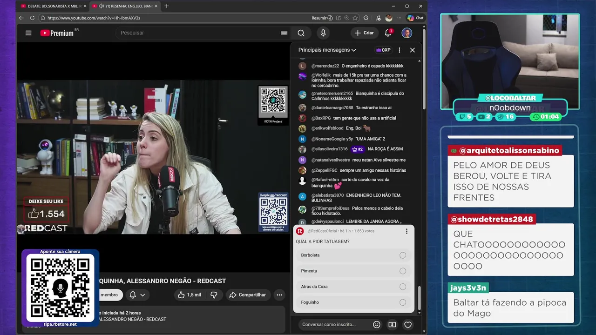Send heart reaction in live chat

[408, 325]
